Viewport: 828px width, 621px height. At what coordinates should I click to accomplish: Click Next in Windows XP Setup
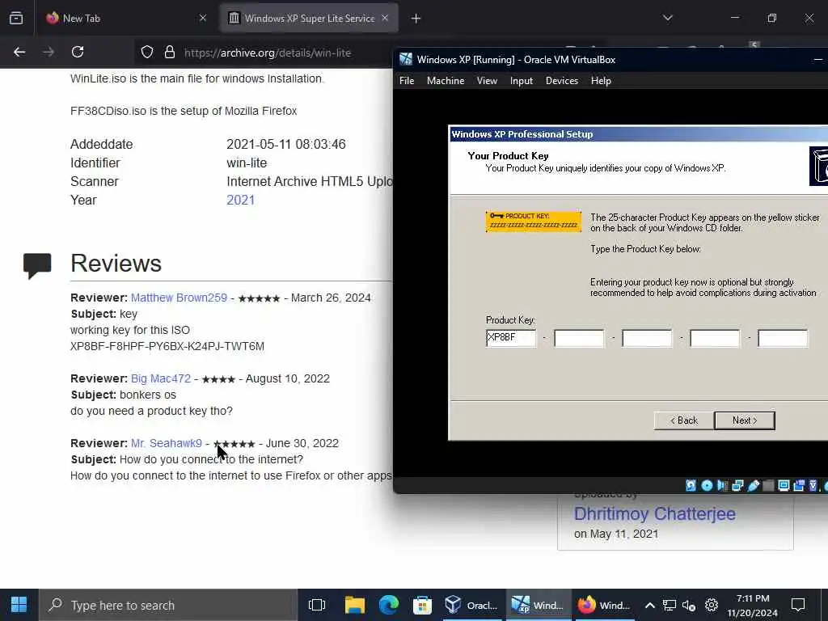[x=745, y=420]
